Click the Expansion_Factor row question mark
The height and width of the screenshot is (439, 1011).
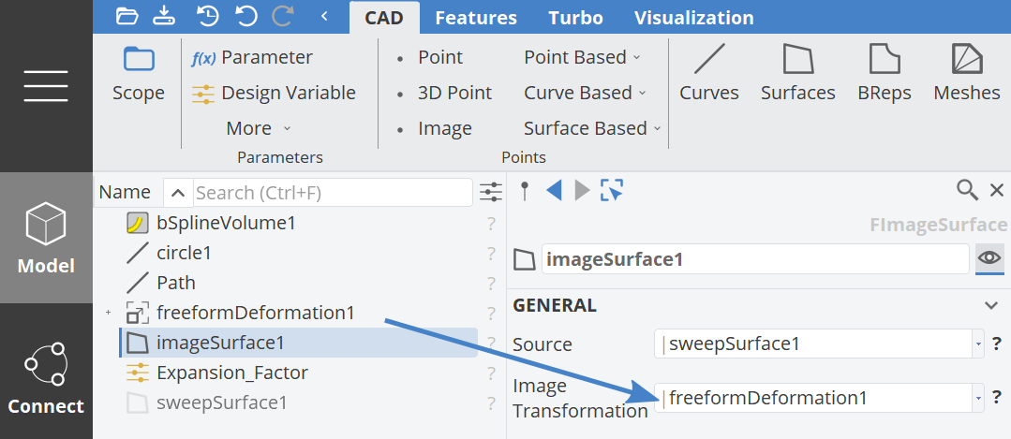click(x=491, y=373)
